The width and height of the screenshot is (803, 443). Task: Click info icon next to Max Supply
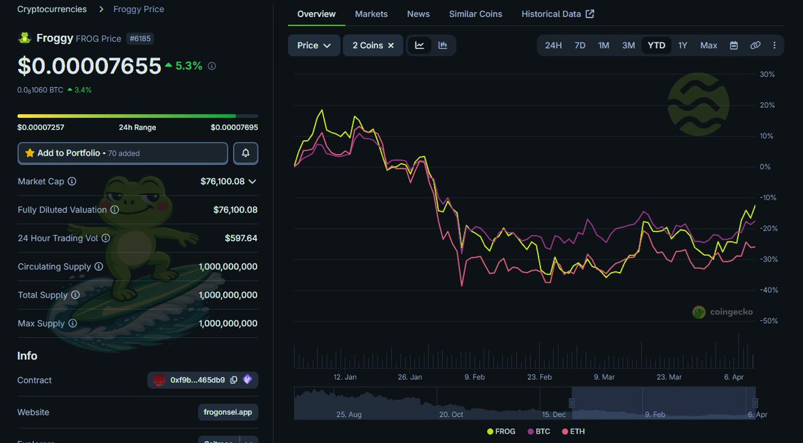click(x=73, y=324)
